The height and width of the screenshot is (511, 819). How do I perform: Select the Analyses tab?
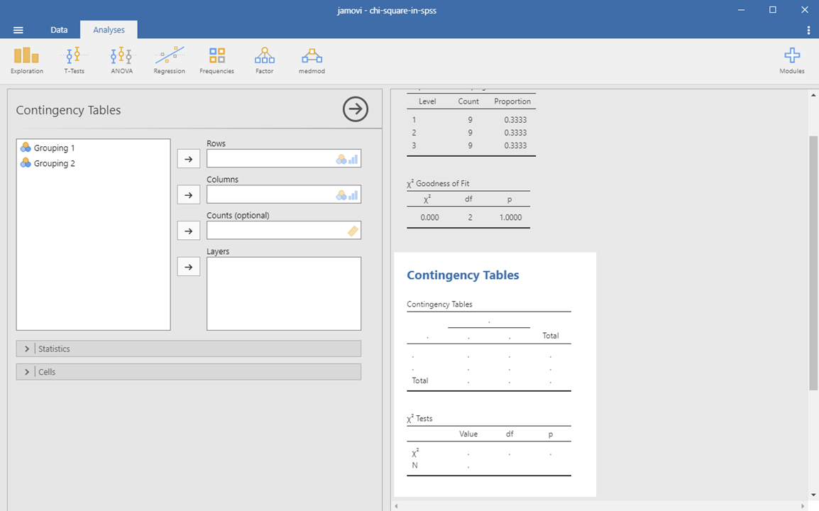(109, 30)
